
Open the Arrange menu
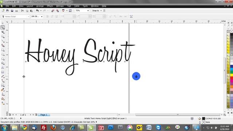click(40, 6)
